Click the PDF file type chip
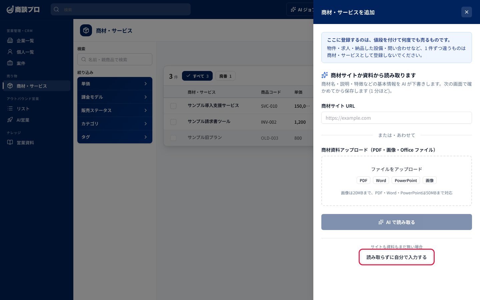This screenshot has height=300, width=480. 363,180
